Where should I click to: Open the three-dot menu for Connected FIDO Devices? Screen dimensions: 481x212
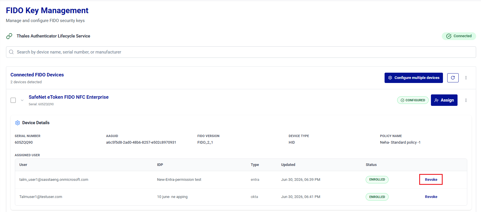[466, 78]
